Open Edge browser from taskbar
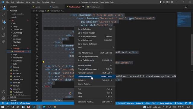This screenshot has width=193, height=109. [44, 107]
